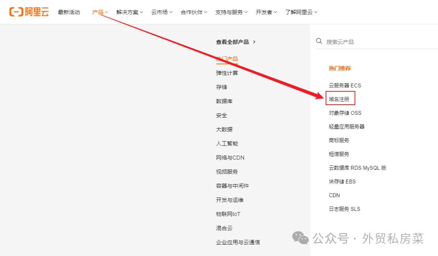
Task: Select the 热门产品 category tab
Action: coord(227,58)
